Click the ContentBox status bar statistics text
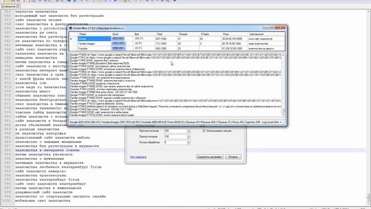 pos(165,122)
